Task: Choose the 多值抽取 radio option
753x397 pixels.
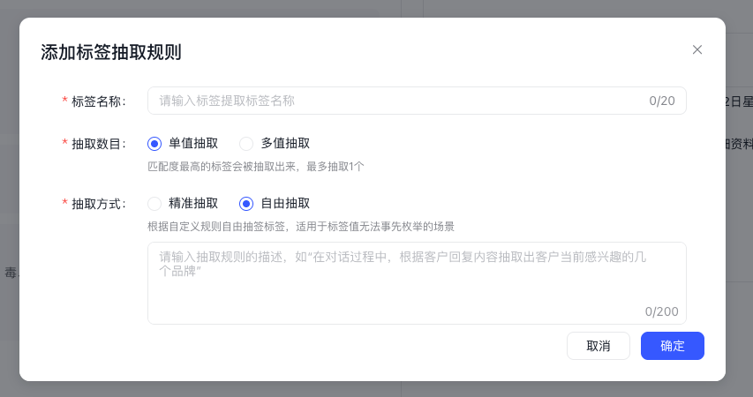Action: click(247, 143)
